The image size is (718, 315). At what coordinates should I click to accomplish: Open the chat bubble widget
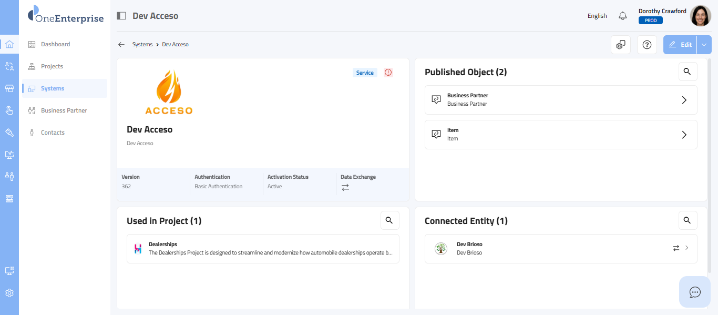pos(695,292)
